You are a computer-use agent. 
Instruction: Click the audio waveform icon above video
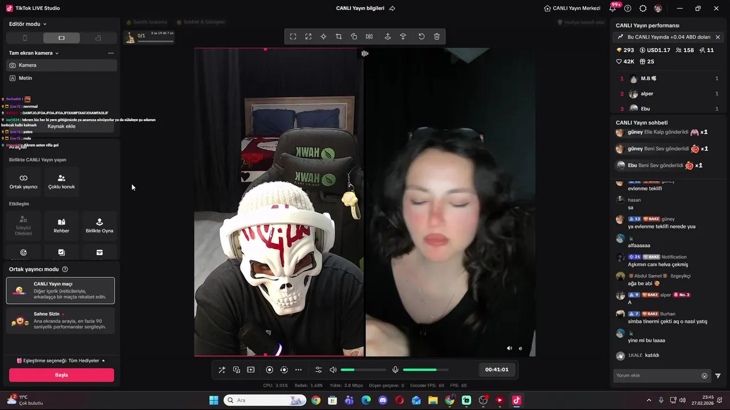(x=364, y=54)
